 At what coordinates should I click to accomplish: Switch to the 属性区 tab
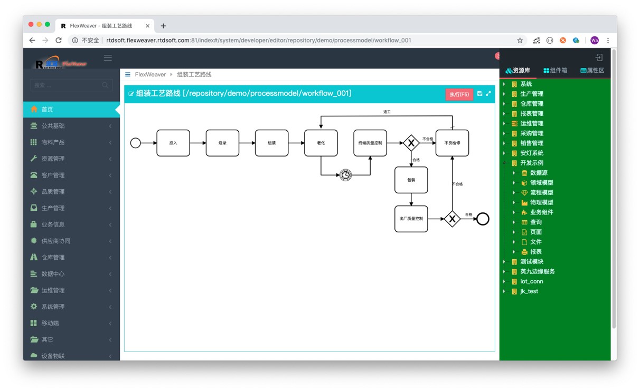coord(592,71)
